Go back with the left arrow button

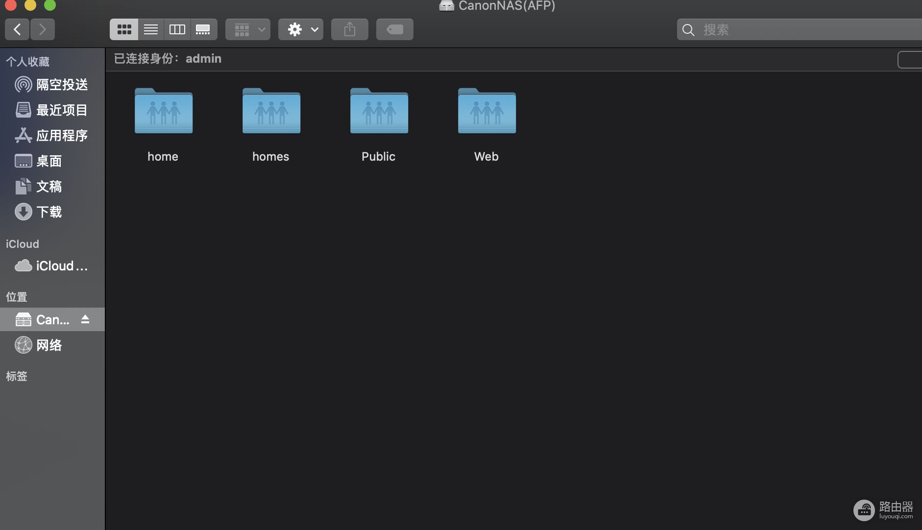(17, 29)
